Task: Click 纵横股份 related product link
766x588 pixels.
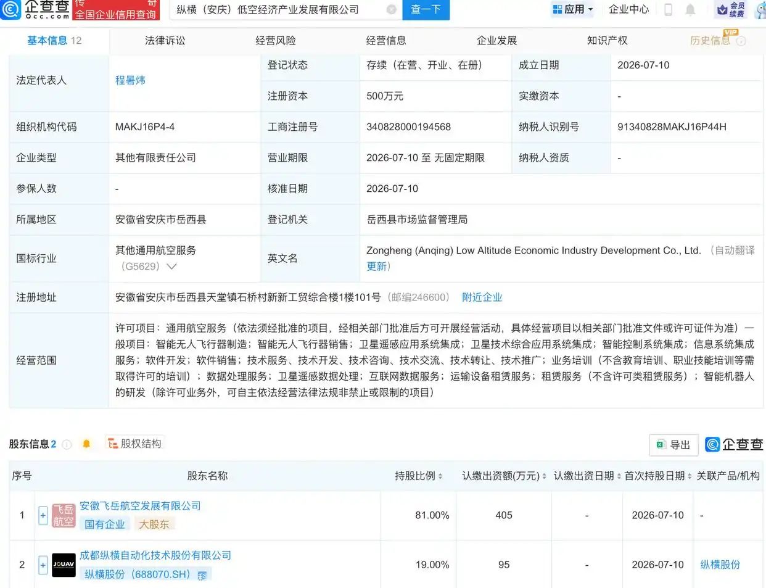Action: coord(720,565)
